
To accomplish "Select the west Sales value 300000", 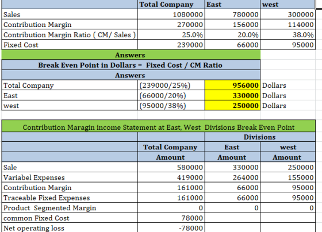I will [287, 14].
